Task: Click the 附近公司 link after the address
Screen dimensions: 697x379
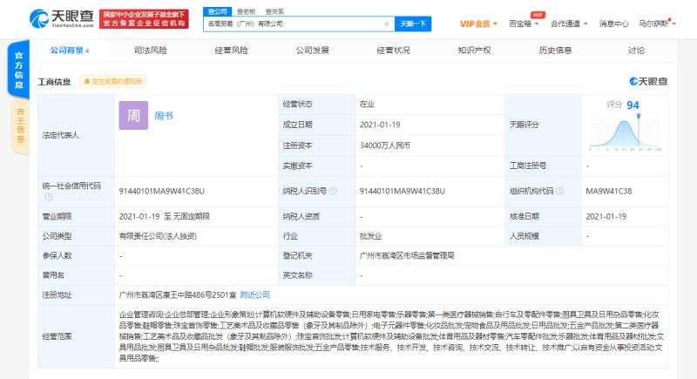Action: [254, 294]
